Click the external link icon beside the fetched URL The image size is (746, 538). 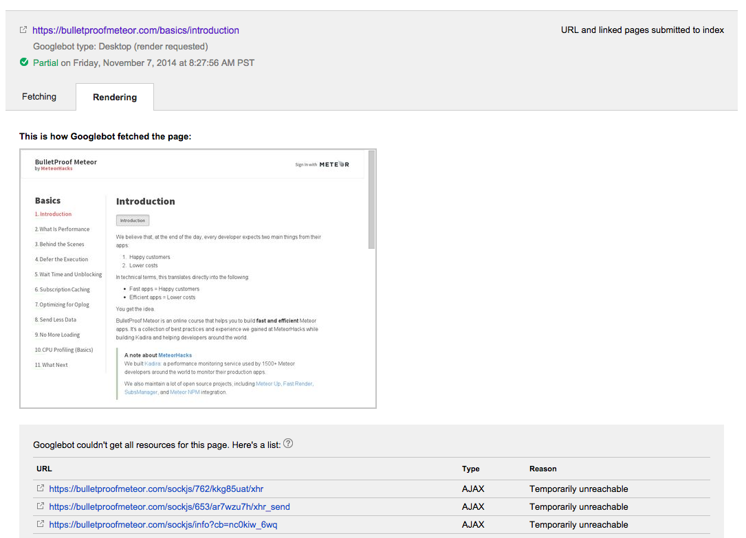pyautogui.click(x=23, y=30)
